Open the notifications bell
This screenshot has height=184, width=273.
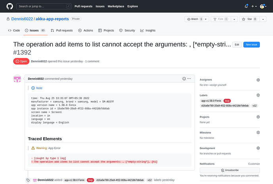point(246,6)
